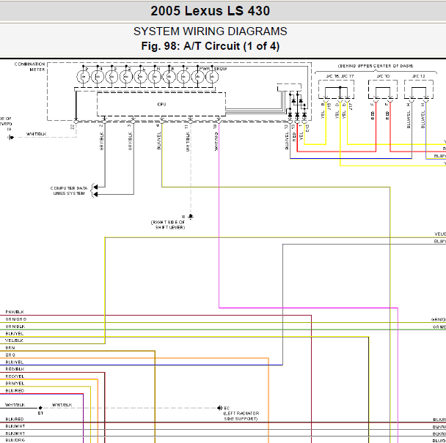
Task: Click the 'COMPUTER DATA LINES SYSTEM' label
Action: tap(69, 191)
